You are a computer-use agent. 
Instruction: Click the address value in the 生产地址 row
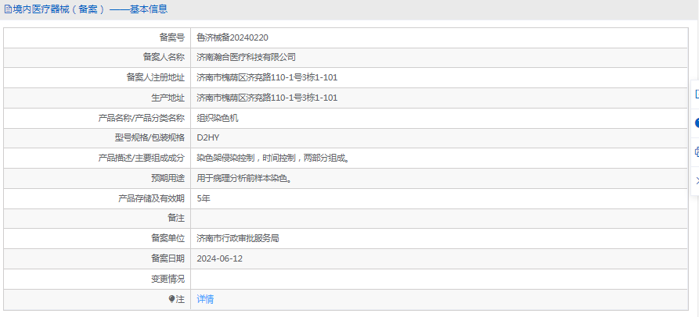pyautogui.click(x=267, y=98)
